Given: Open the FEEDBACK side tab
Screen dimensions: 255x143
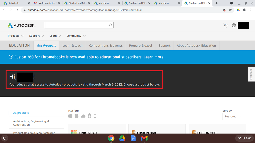Looking at the screenshot, I should pyautogui.click(x=251, y=74).
